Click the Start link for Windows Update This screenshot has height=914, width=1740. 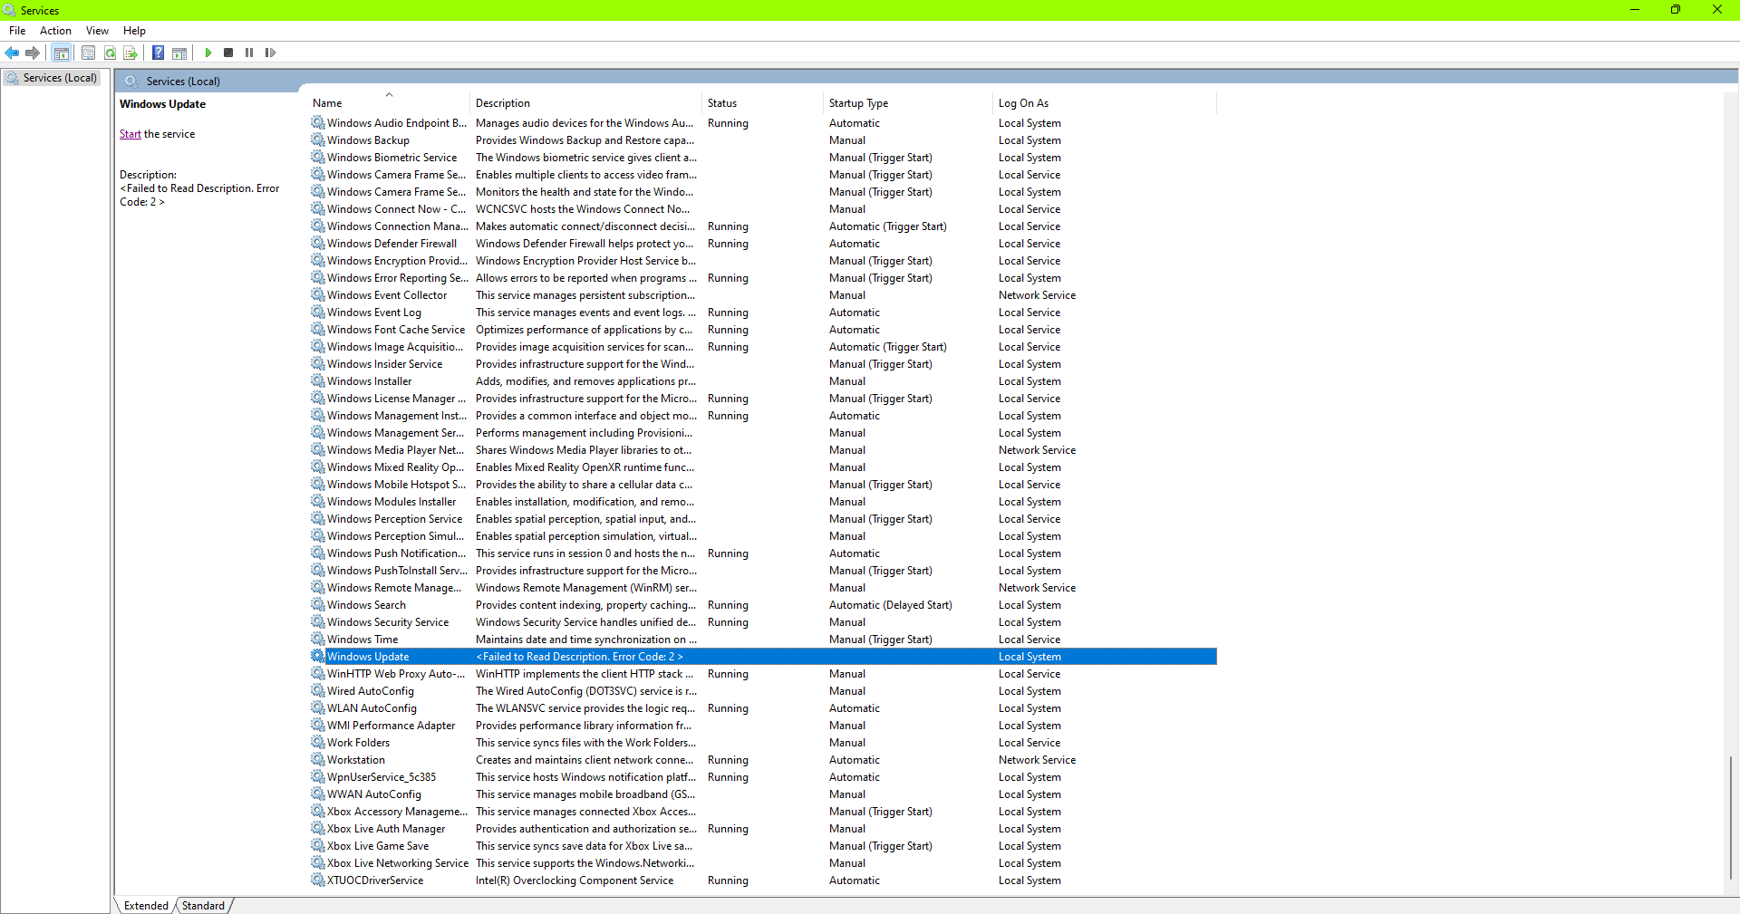click(130, 134)
